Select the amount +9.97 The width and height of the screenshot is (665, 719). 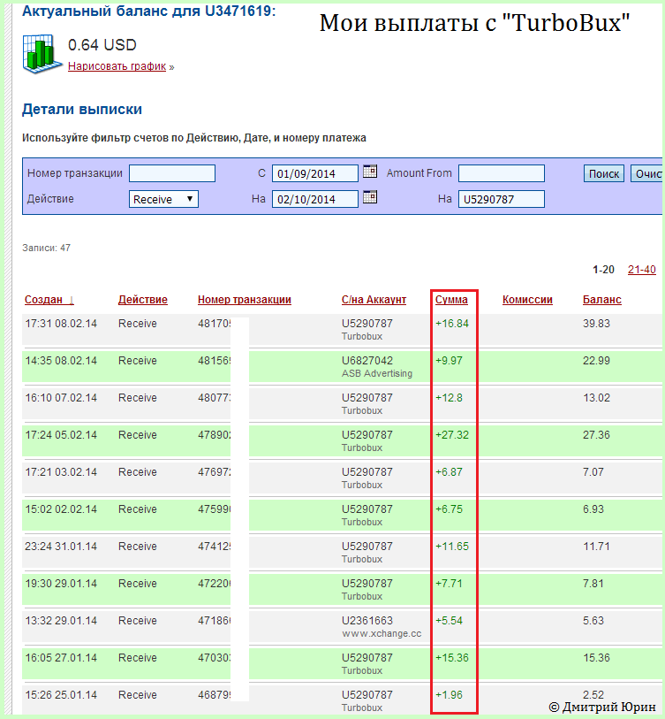point(449,361)
